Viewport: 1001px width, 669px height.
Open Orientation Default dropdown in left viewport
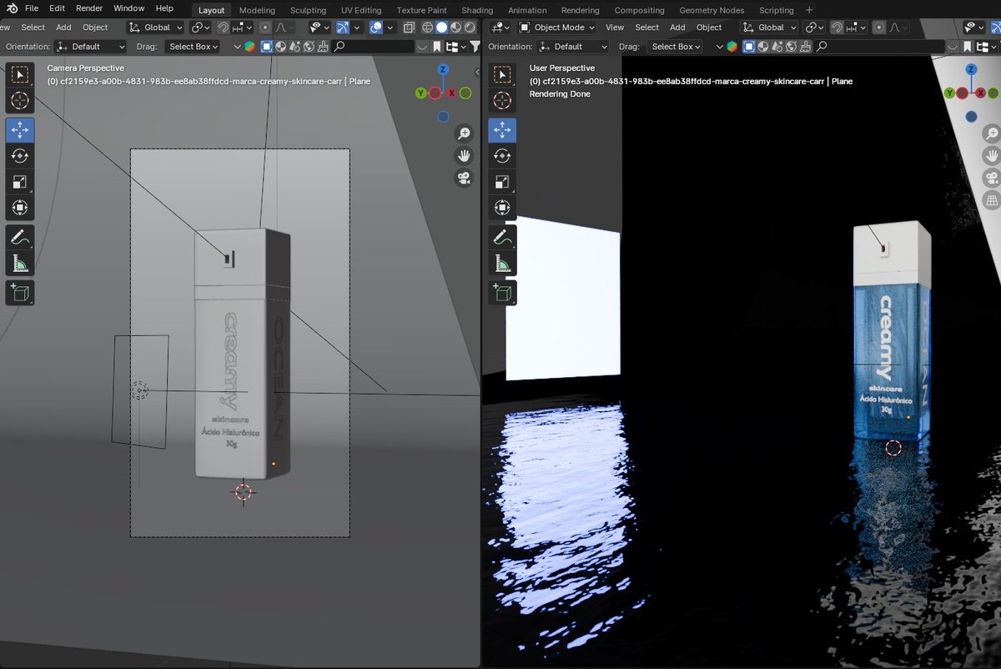[x=91, y=47]
